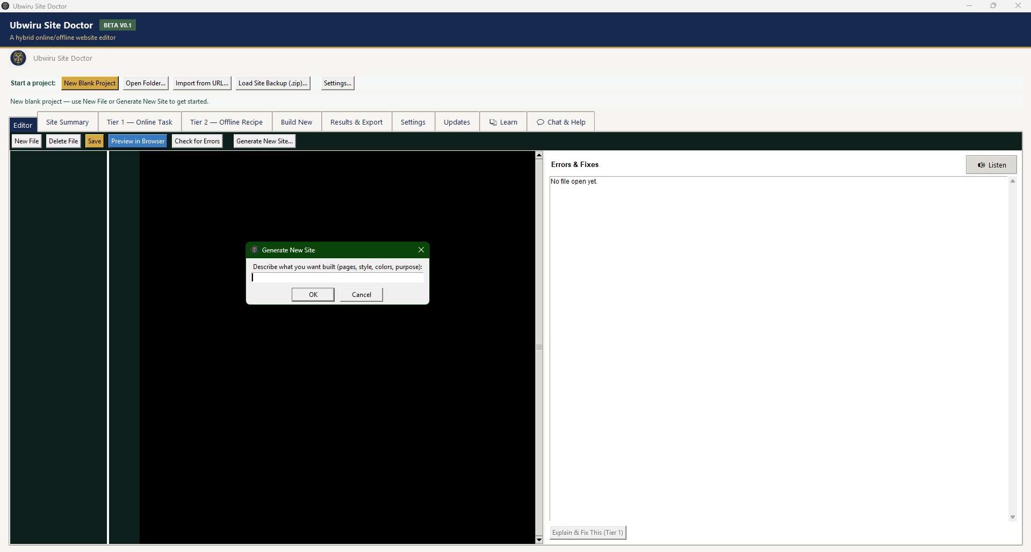Image resolution: width=1031 pixels, height=552 pixels.
Task: Click the Save button
Action: click(x=95, y=141)
